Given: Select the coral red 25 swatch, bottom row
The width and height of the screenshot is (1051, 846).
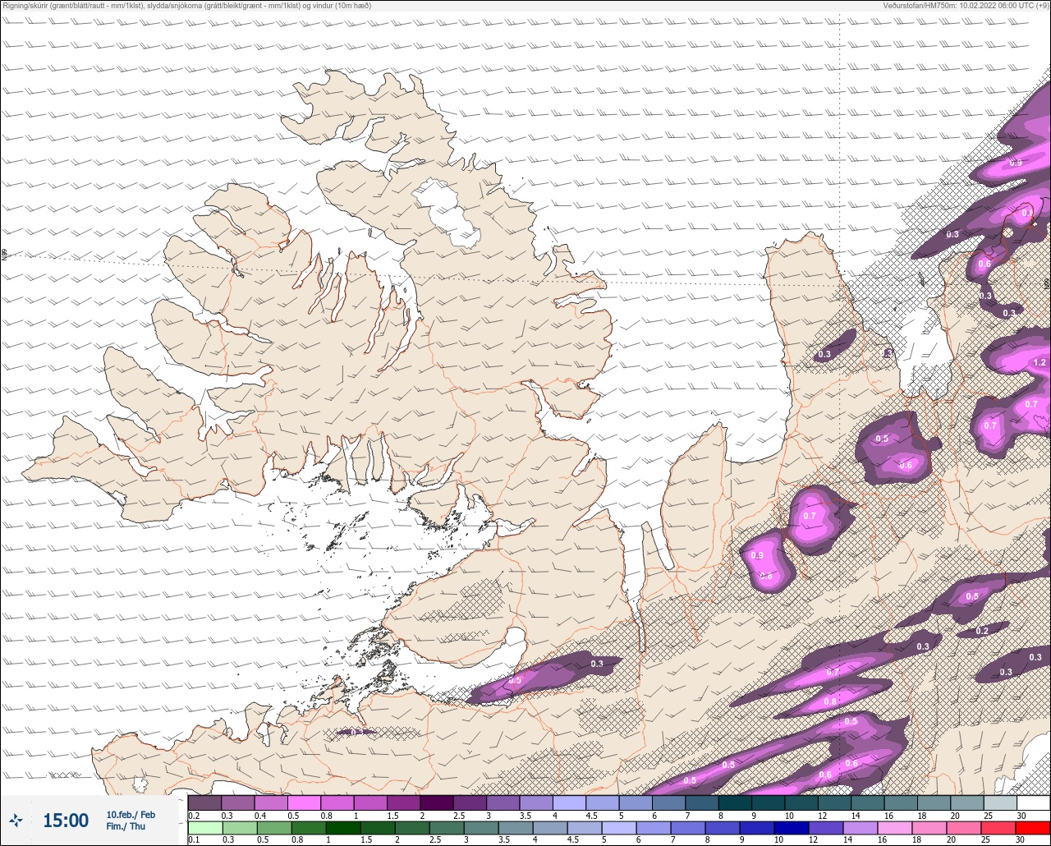Looking at the screenshot, I should 998,828.
